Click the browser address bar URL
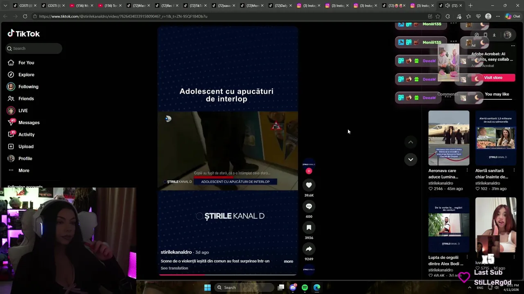Viewport: 524px width, 294px height. pyautogui.click(x=124, y=16)
